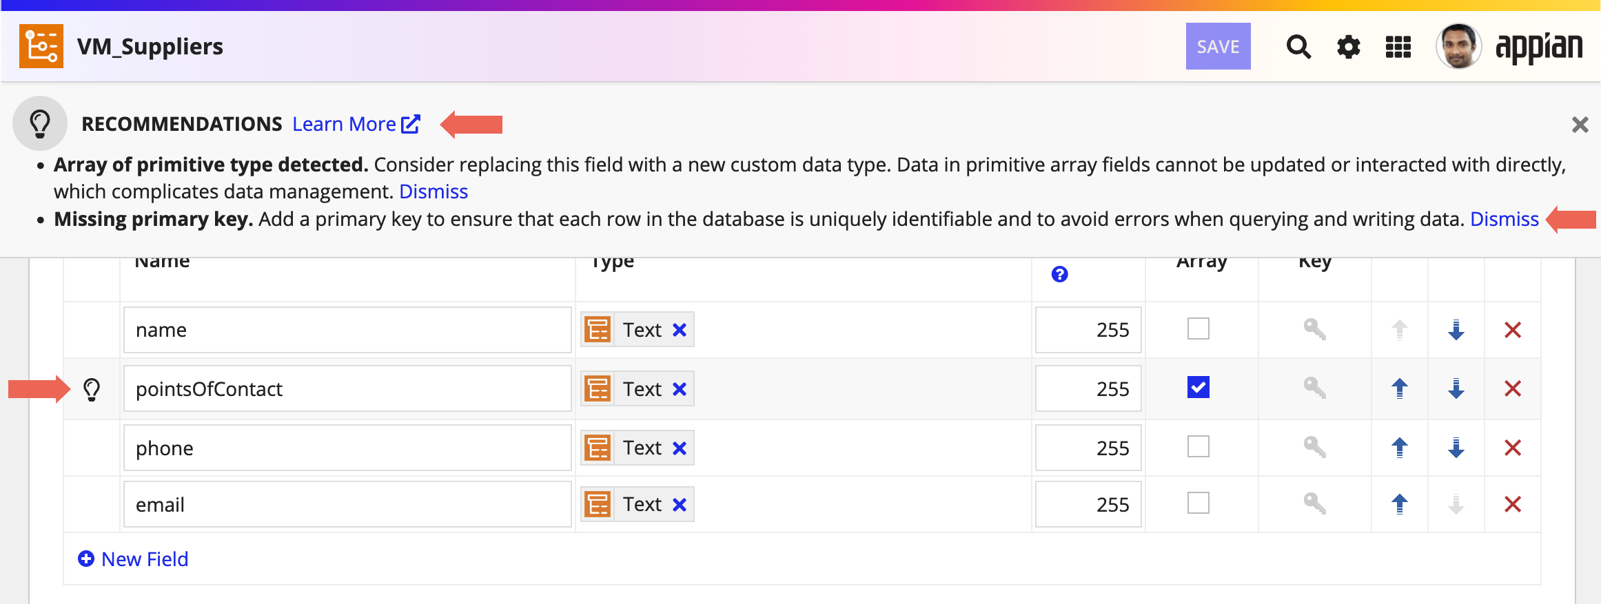Open the Learn More link
Screen dimensions: 1601x604
pyautogui.click(x=356, y=124)
